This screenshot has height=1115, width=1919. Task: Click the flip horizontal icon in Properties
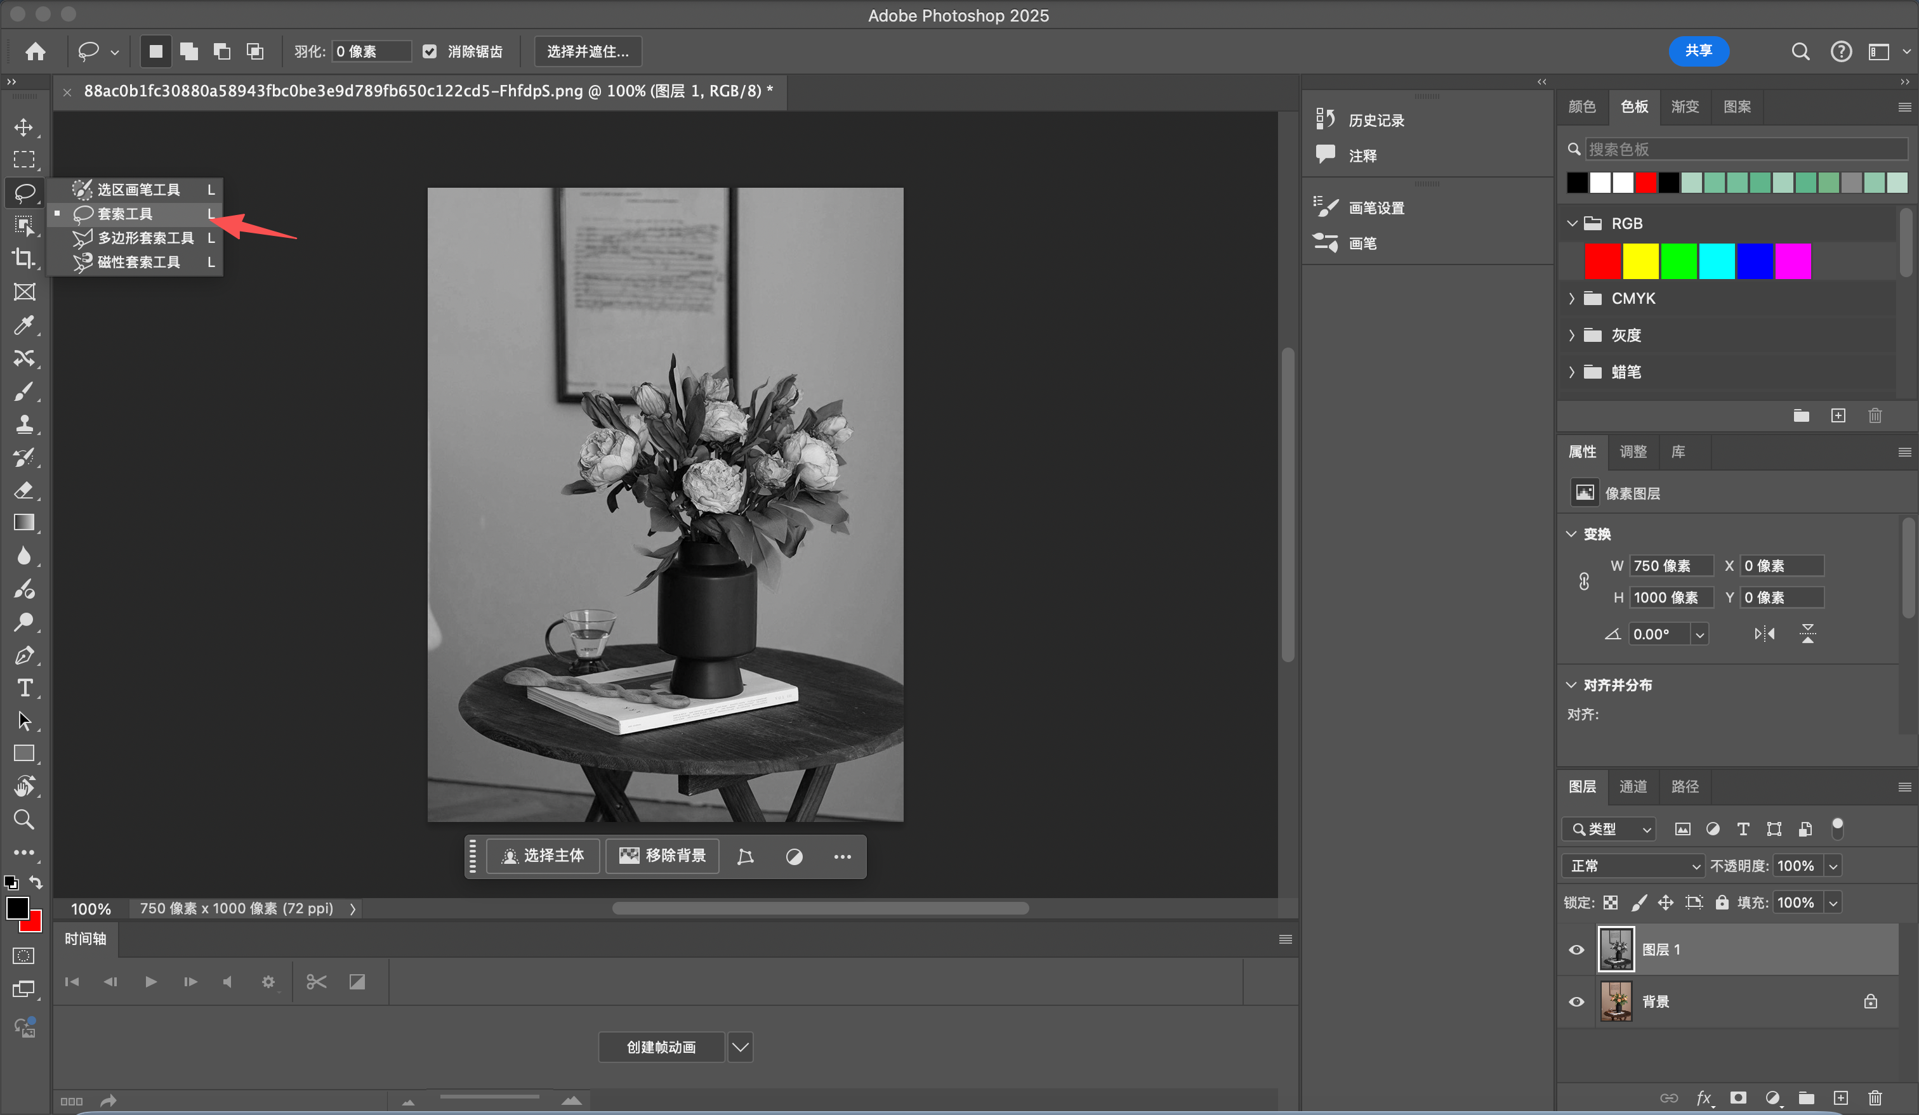point(1764,634)
